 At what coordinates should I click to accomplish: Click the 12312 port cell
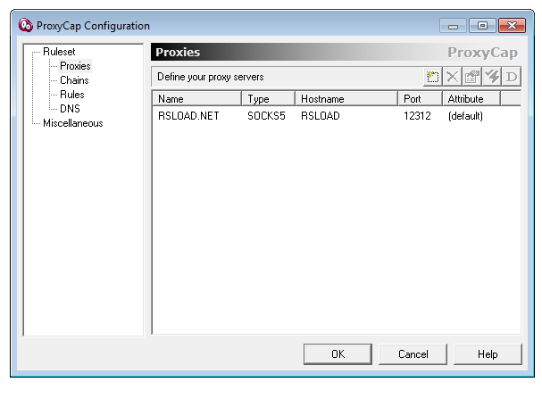pyautogui.click(x=417, y=116)
